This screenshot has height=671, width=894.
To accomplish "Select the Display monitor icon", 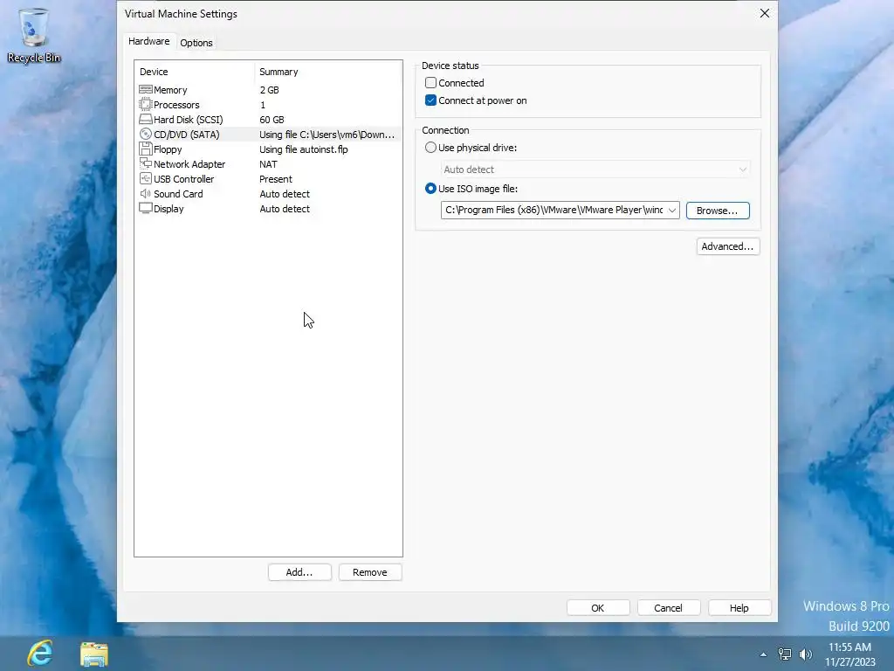I will (146, 208).
